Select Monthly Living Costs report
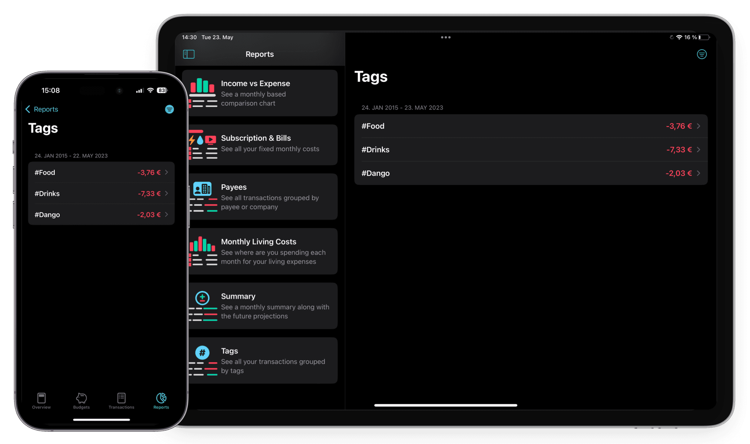 click(262, 251)
